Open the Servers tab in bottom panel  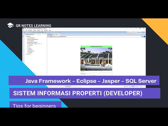(x=80, y=87)
